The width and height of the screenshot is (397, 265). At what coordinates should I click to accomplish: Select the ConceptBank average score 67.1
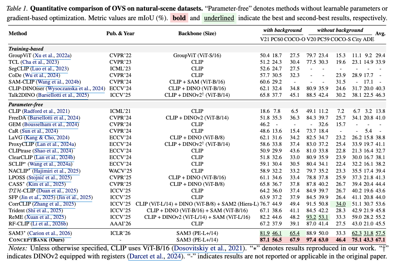tap(380, 240)
